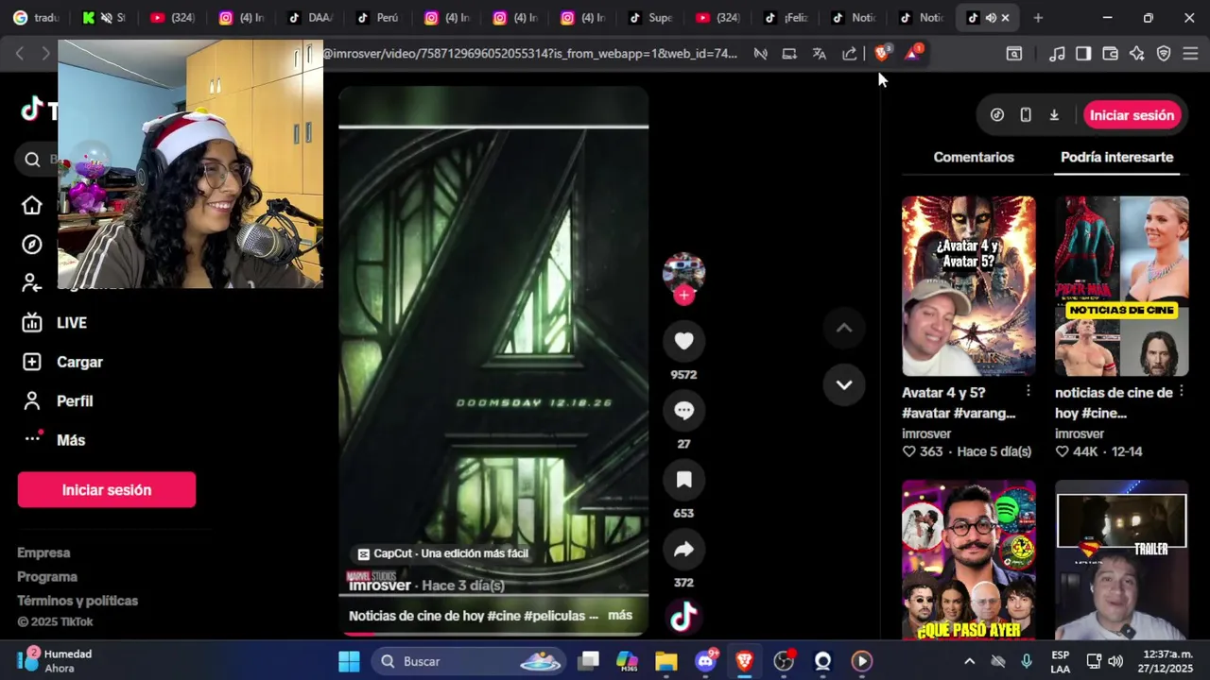This screenshot has height=680, width=1210.
Task: Open the Programa footer link
Action: coord(47,576)
